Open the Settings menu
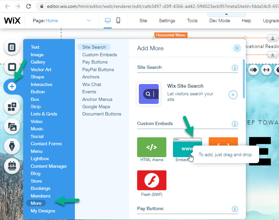The width and height of the screenshot is (279, 220). [167, 21]
